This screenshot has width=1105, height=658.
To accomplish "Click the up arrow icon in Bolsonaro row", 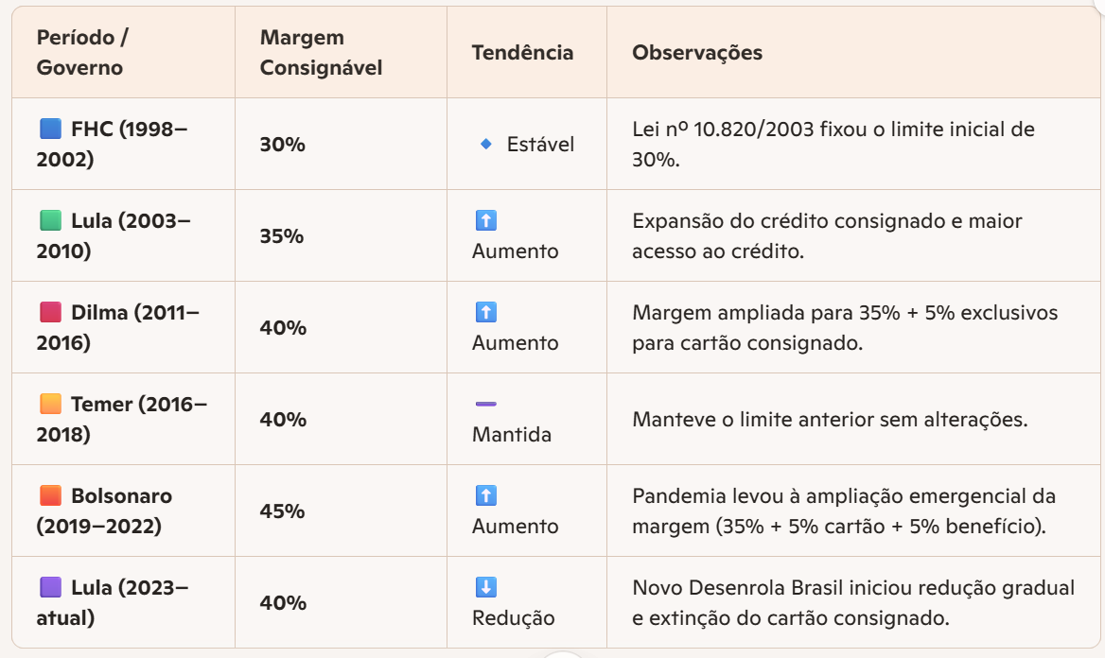I will point(485,495).
